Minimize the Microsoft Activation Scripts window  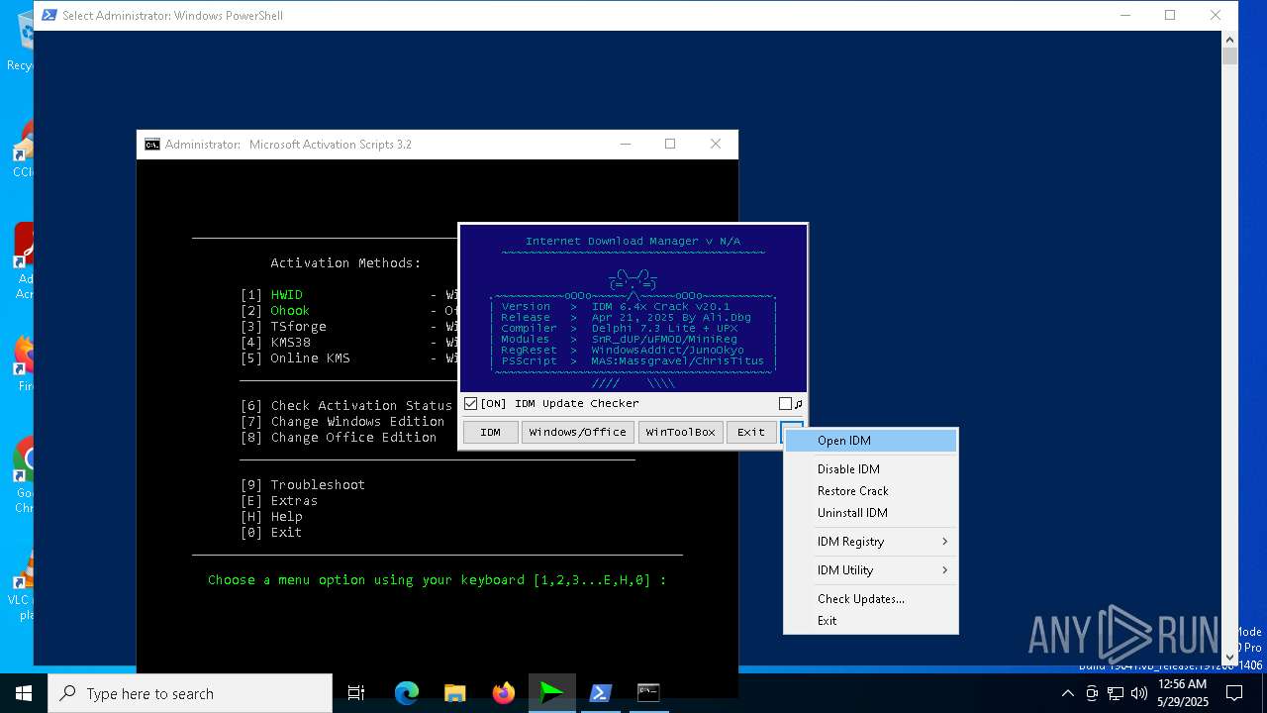[625, 145]
